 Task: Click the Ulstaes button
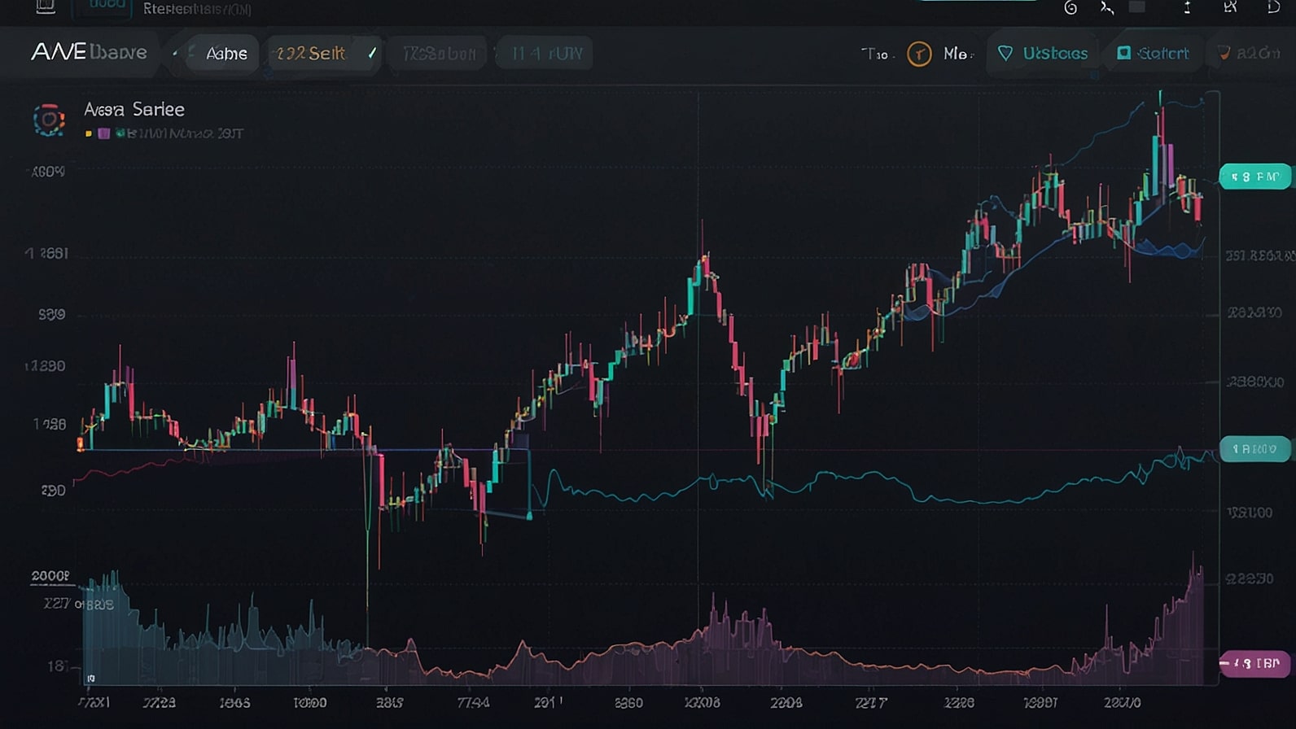coord(1043,54)
